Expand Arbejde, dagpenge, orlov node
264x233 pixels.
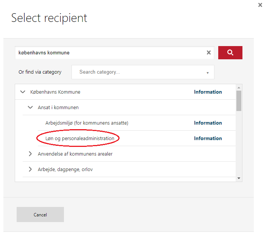pos(30,169)
